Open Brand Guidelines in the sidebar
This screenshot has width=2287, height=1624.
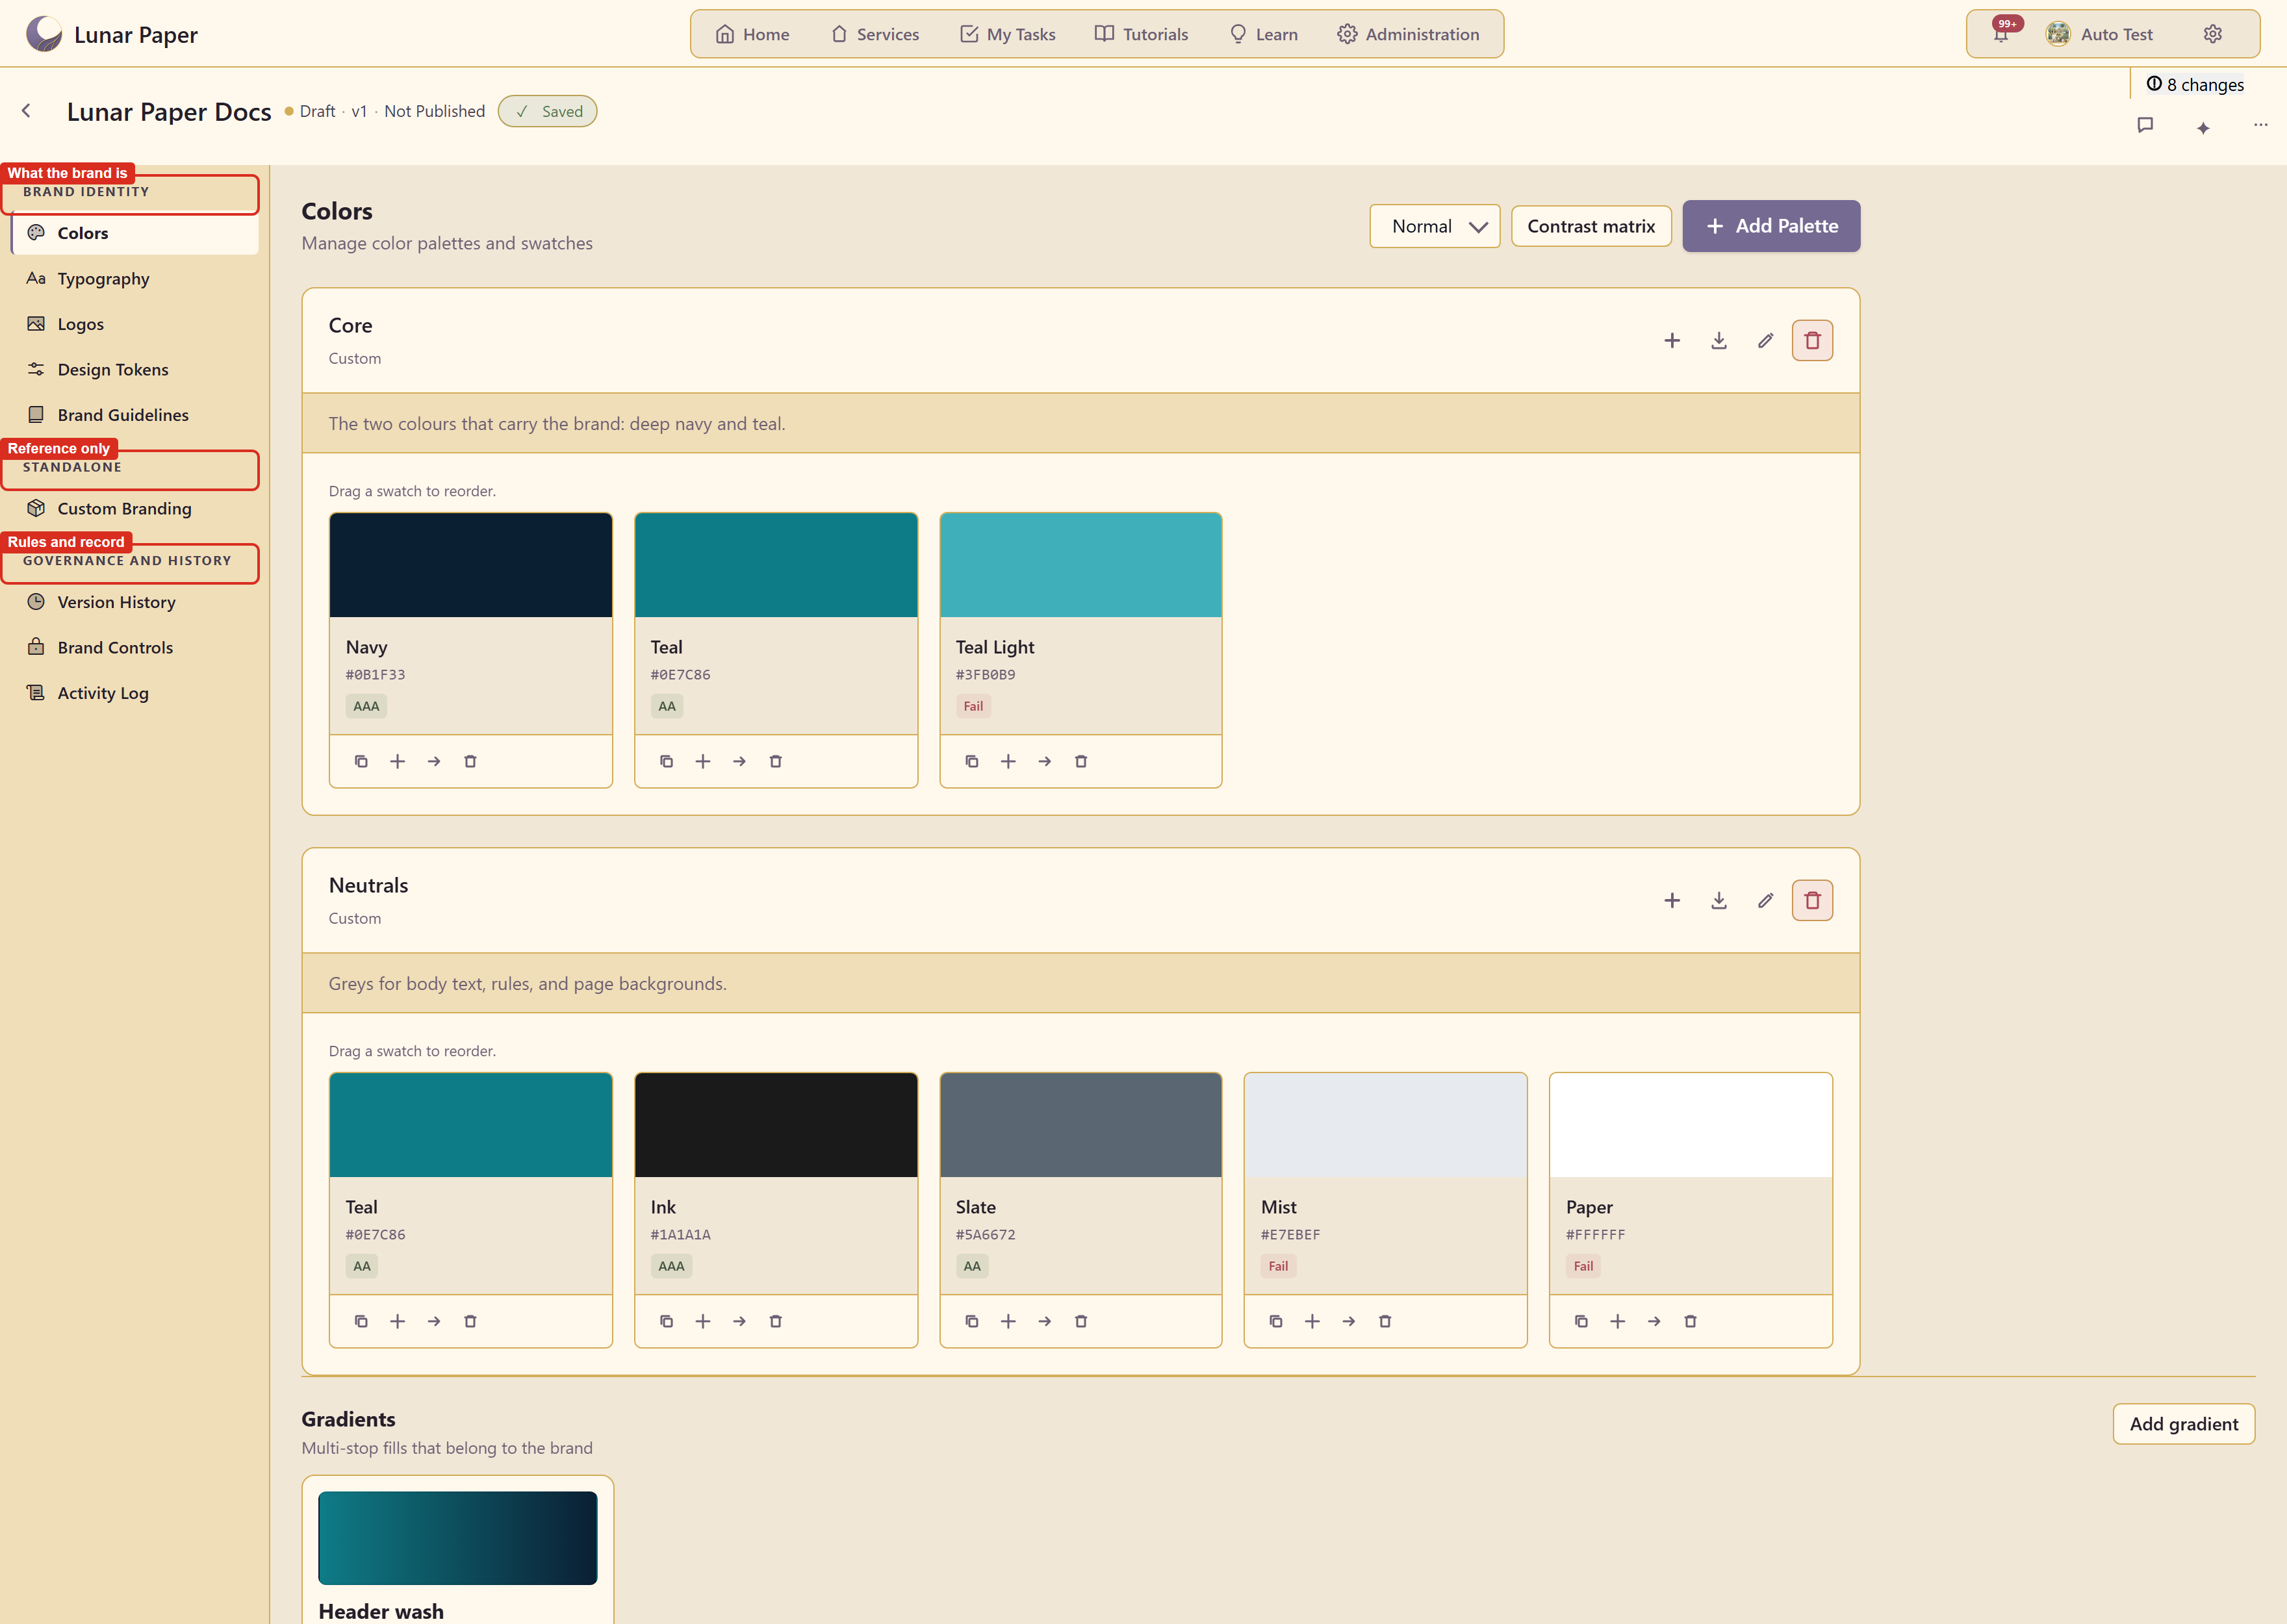[134, 415]
